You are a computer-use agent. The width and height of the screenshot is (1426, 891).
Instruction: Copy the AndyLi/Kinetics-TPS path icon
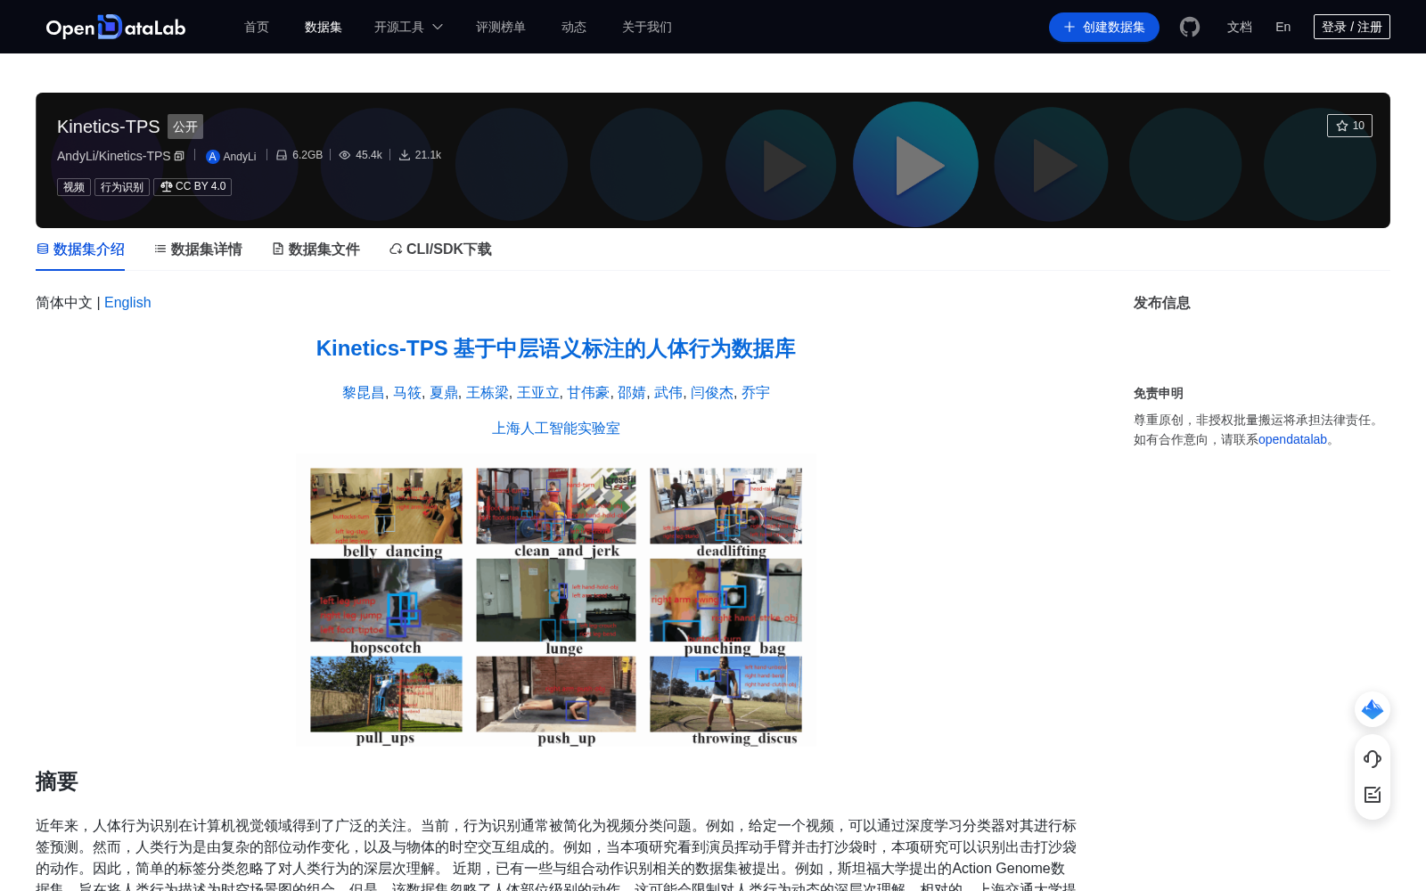point(179,156)
